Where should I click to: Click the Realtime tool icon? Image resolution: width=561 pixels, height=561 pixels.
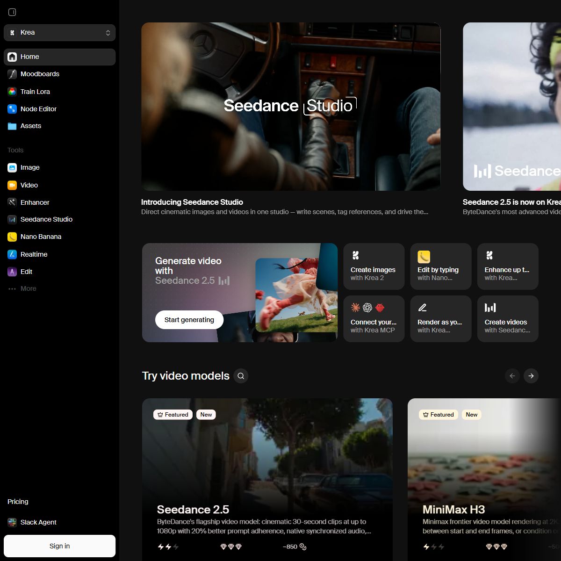(x=12, y=254)
